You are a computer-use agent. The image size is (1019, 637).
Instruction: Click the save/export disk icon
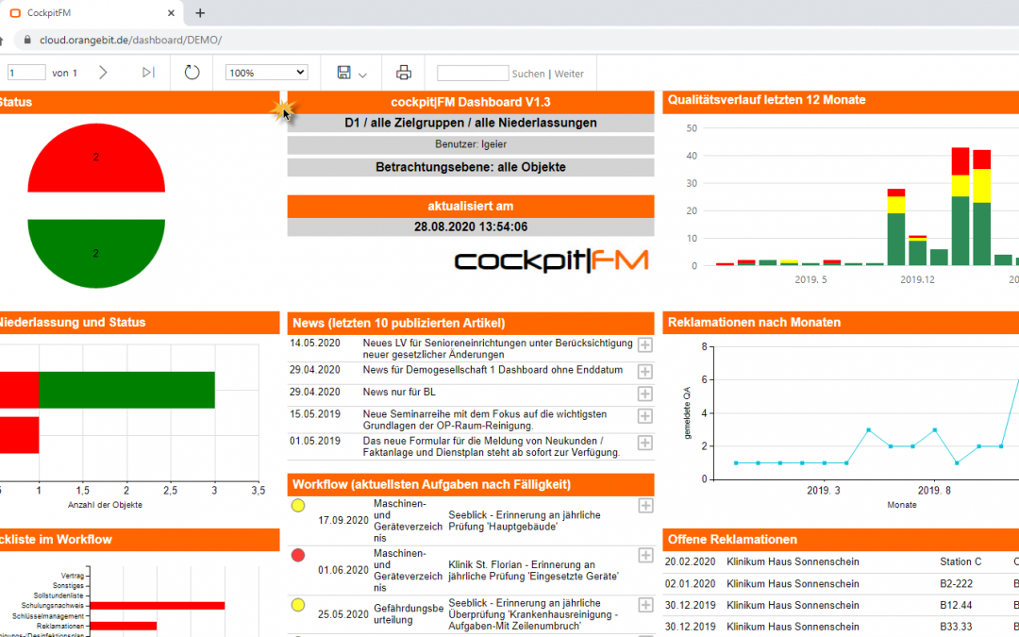[344, 73]
